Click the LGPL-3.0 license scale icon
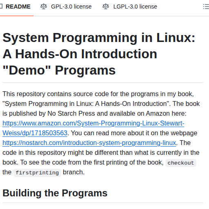Image resolution: width=209 pixels, height=209 pixels. [x=106, y=7]
